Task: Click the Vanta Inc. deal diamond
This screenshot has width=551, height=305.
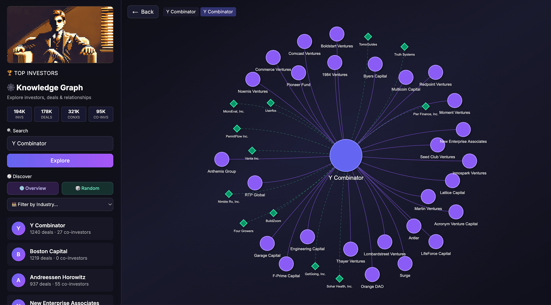Action: (252, 150)
